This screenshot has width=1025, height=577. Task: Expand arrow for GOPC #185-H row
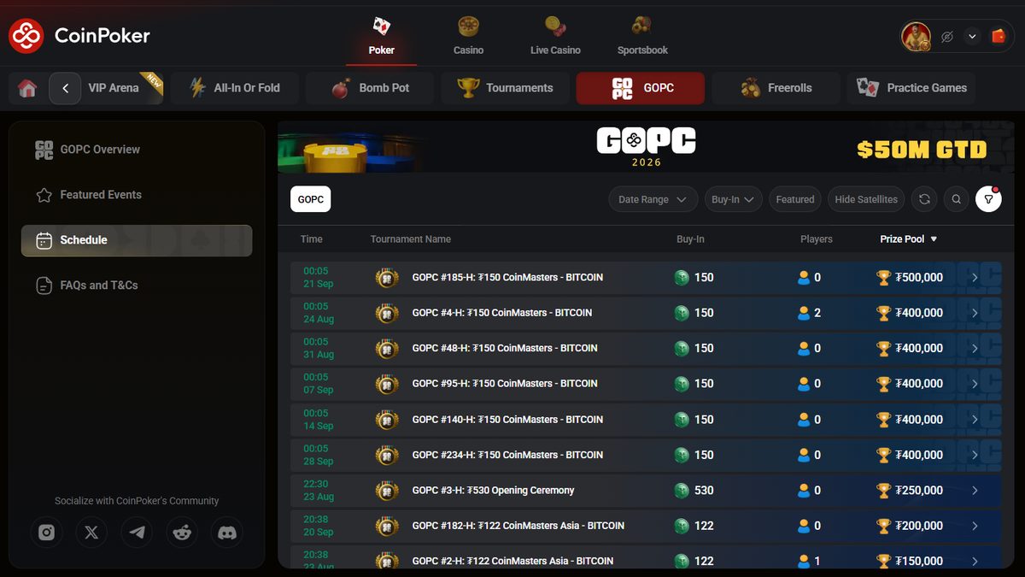(x=975, y=278)
